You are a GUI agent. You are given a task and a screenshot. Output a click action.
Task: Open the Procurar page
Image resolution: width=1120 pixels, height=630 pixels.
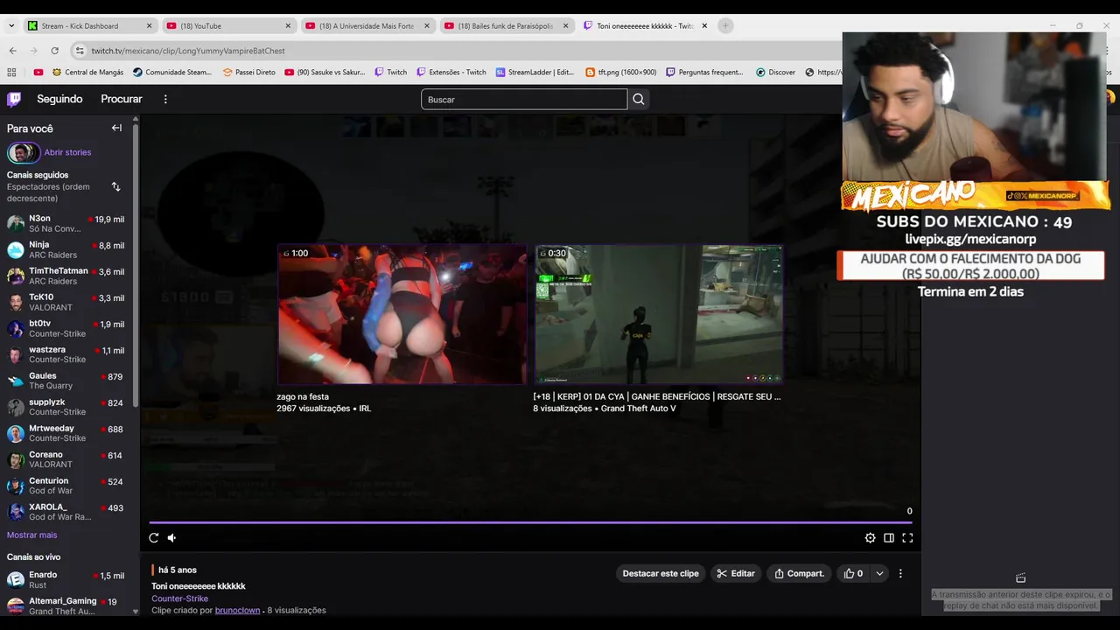coord(122,99)
